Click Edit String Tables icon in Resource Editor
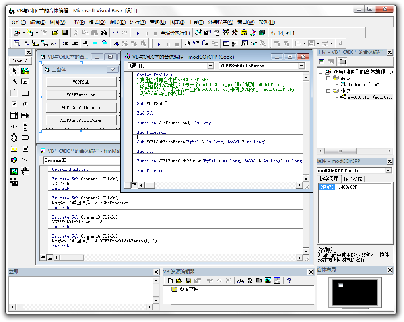 241,281
